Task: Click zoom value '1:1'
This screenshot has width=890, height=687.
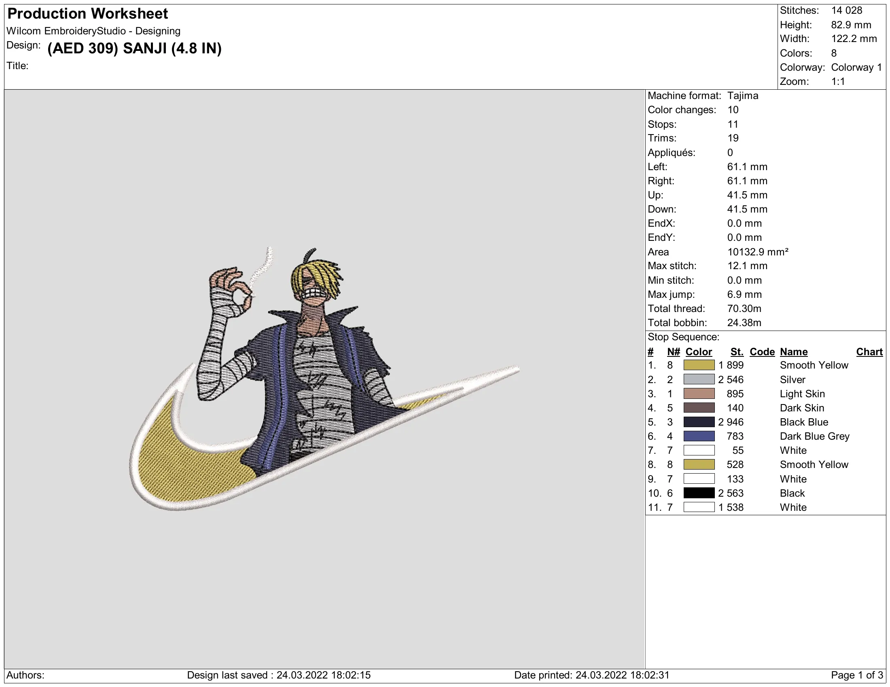Action: (838, 82)
